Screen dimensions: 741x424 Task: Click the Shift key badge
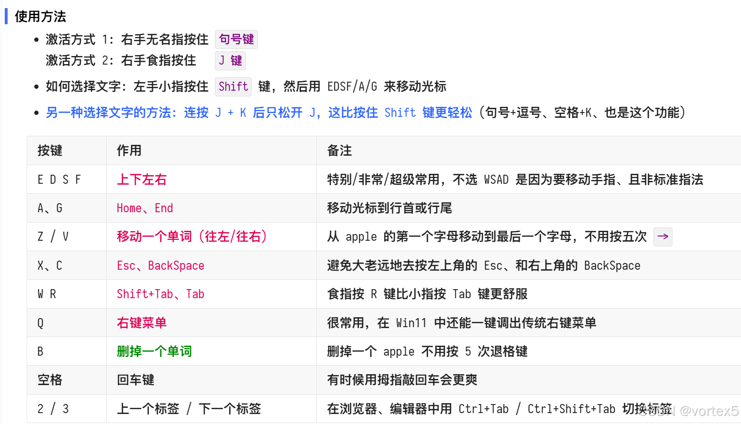tap(233, 86)
